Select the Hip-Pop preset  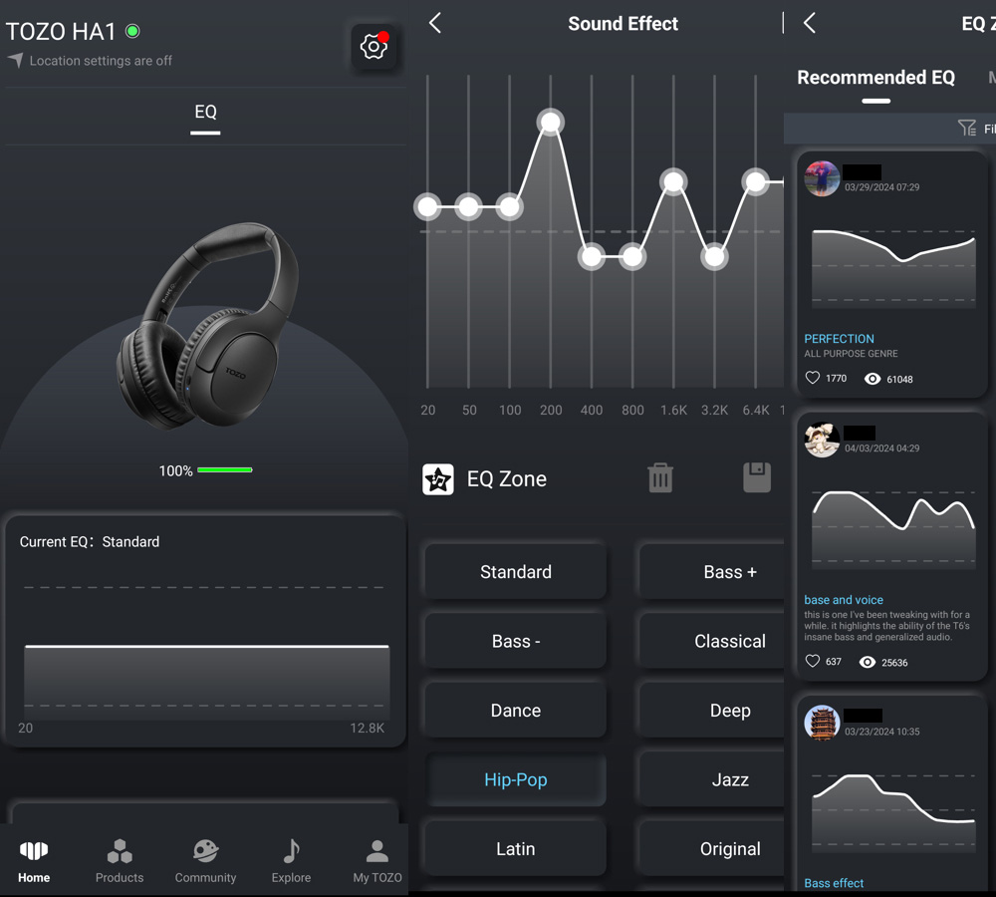[x=516, y=779]
